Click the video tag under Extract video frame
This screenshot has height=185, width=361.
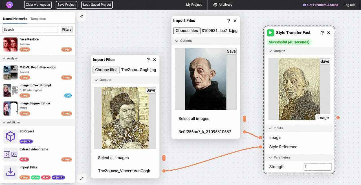(x=24, y=159)
